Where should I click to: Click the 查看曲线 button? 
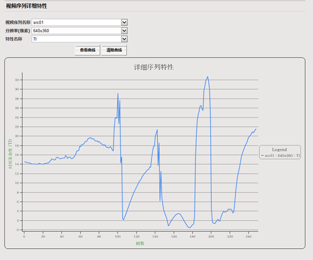tap(88, 50)
